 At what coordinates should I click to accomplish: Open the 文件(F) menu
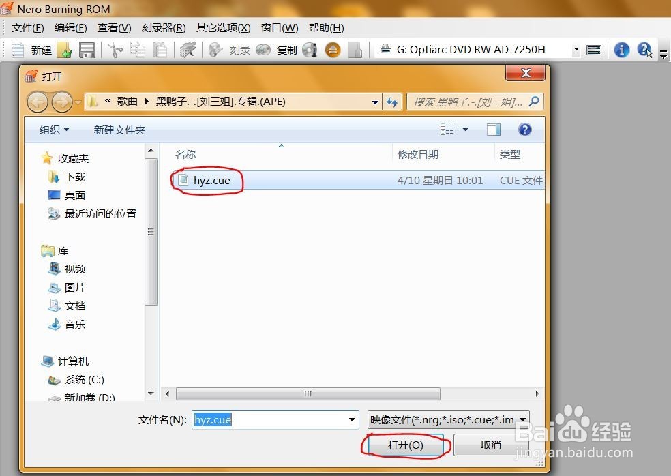(27, 28)
